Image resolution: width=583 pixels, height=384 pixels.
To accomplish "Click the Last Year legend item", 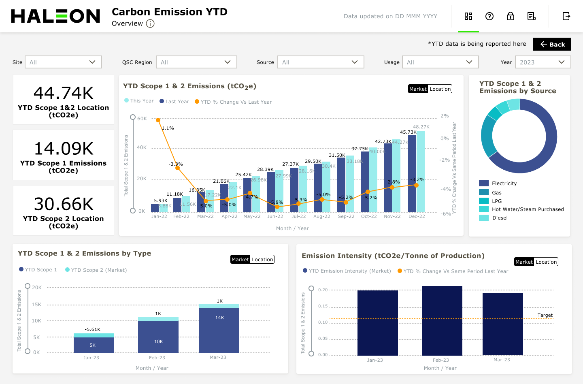I will pyautogui.click(x=174, y=102).
